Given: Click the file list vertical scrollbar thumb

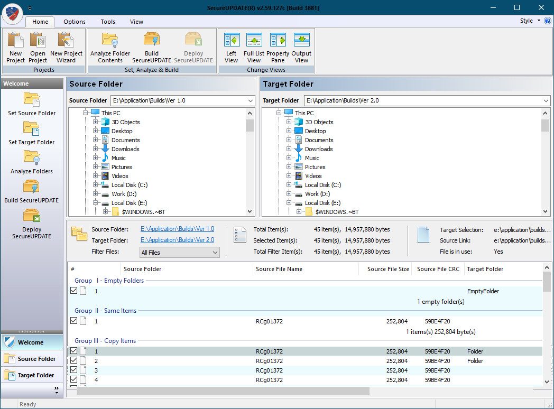Looking at the screenshot, I should point(547,282).
